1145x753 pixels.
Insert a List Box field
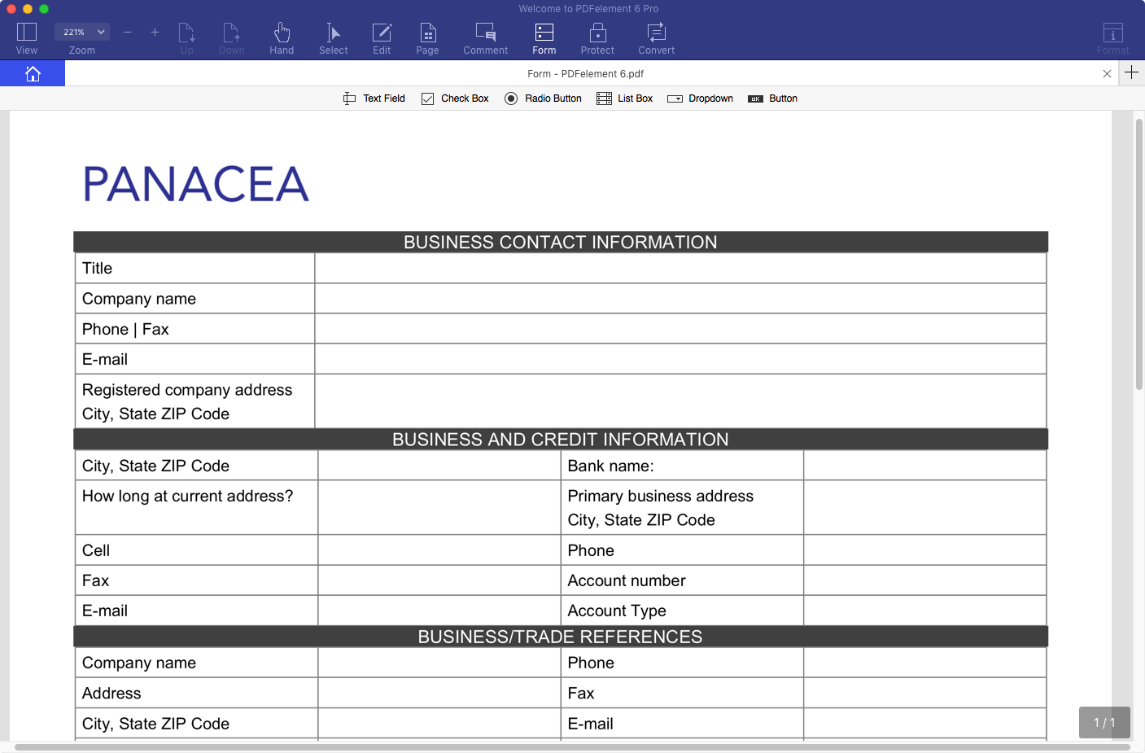(x=624, y=99)
